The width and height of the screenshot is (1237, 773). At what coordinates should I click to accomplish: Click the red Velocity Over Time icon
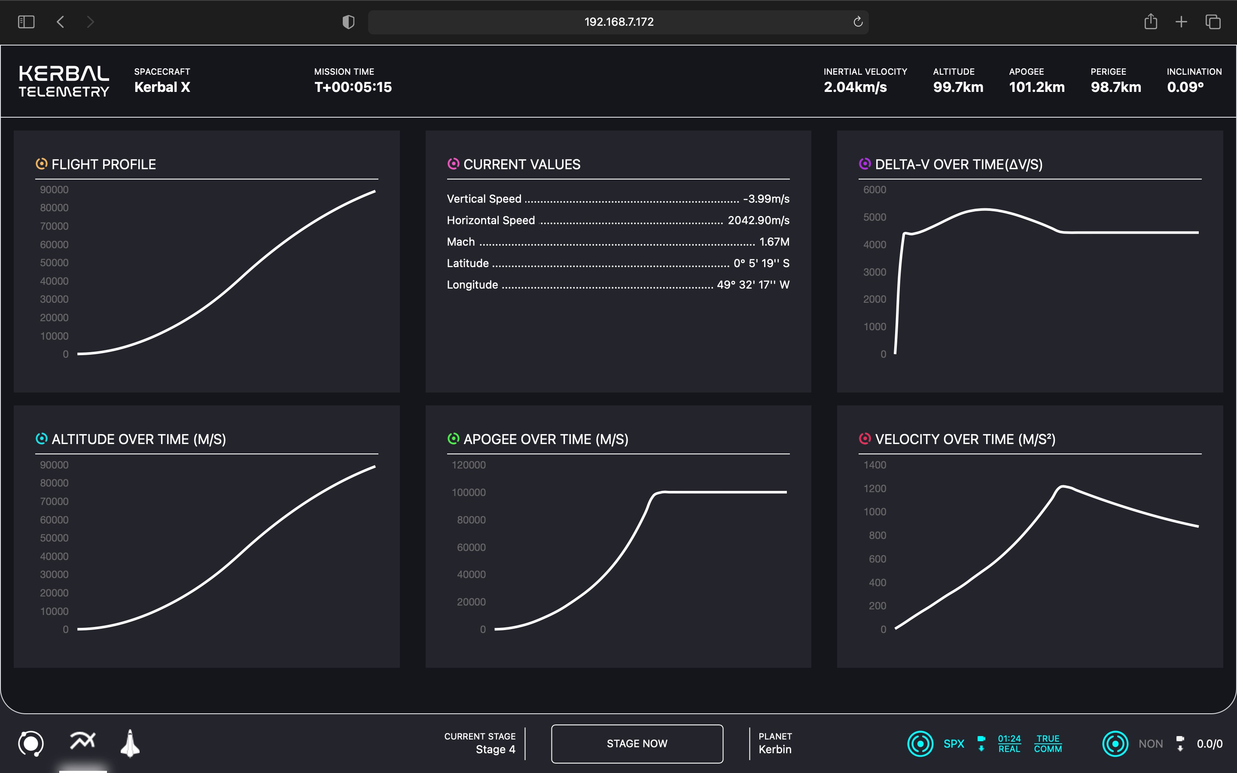pyautogui.click(x=864, y=438)
